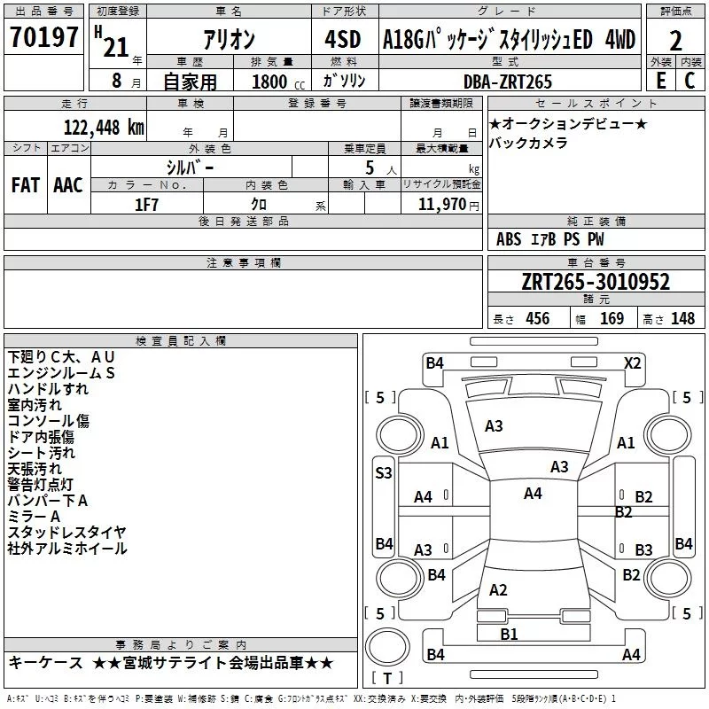Select the door type 4SD

(x=343, y=39)
